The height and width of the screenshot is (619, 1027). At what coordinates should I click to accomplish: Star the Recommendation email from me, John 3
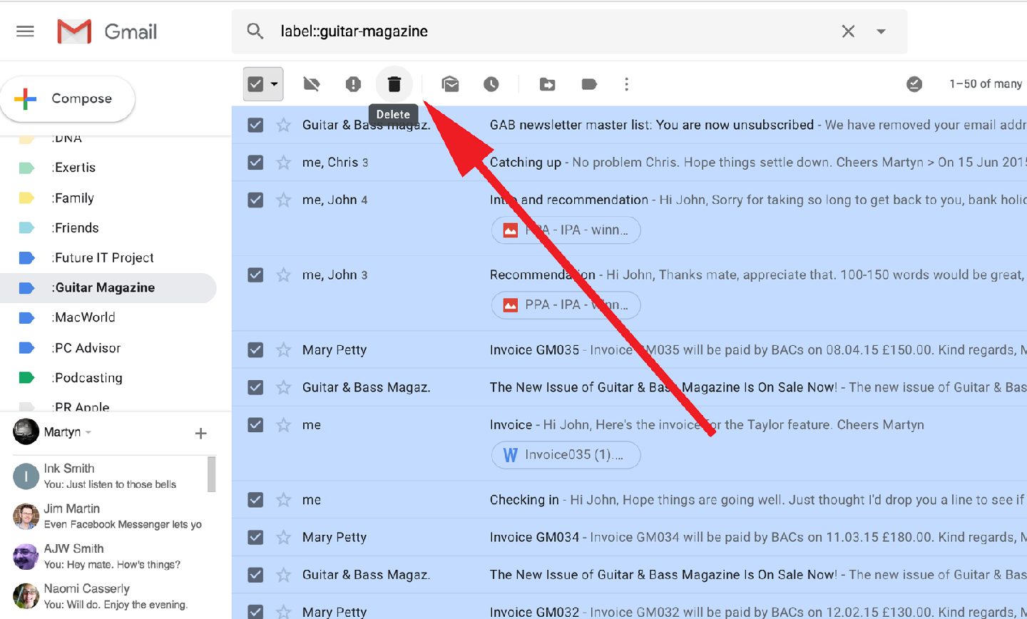pos(284,275)
